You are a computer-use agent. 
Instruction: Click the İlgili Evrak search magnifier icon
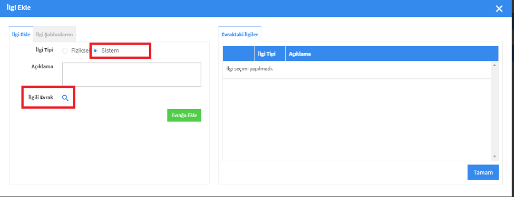coord(65,98)
